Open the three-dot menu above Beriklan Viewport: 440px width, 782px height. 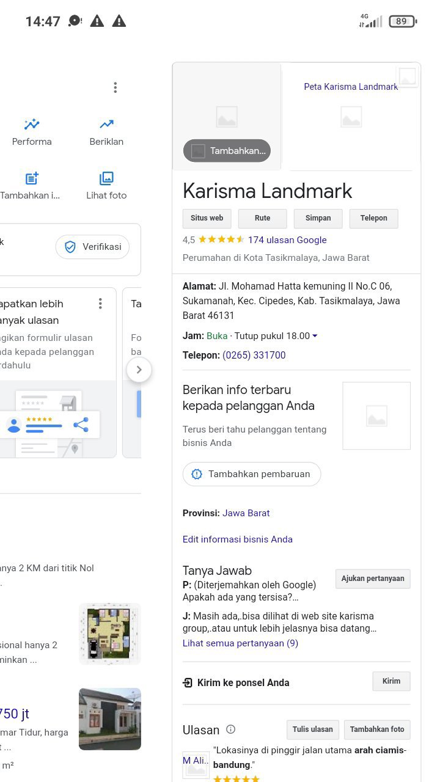[x=115, y=88]
